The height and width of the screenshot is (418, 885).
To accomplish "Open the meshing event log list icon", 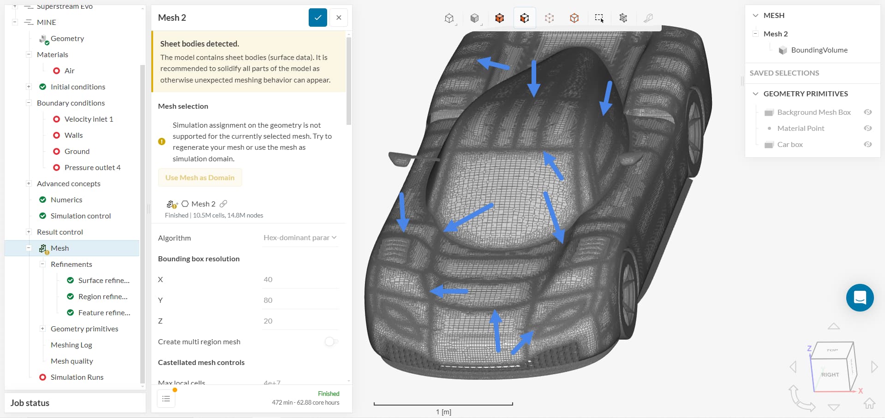I will click(x=166, y=398).
